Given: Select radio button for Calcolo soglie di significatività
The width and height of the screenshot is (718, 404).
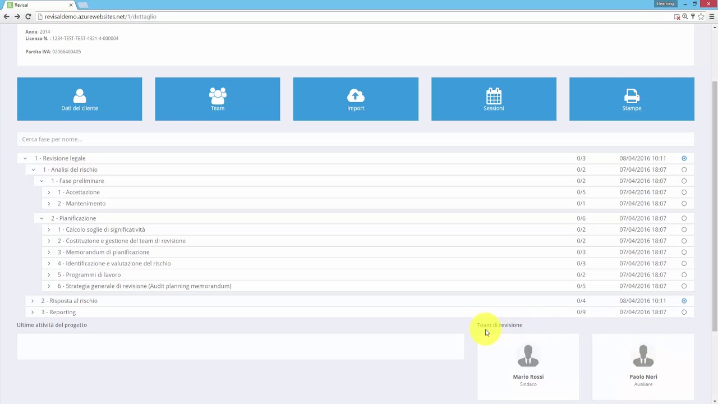Looking at the screenshot, I should (684, 229).
